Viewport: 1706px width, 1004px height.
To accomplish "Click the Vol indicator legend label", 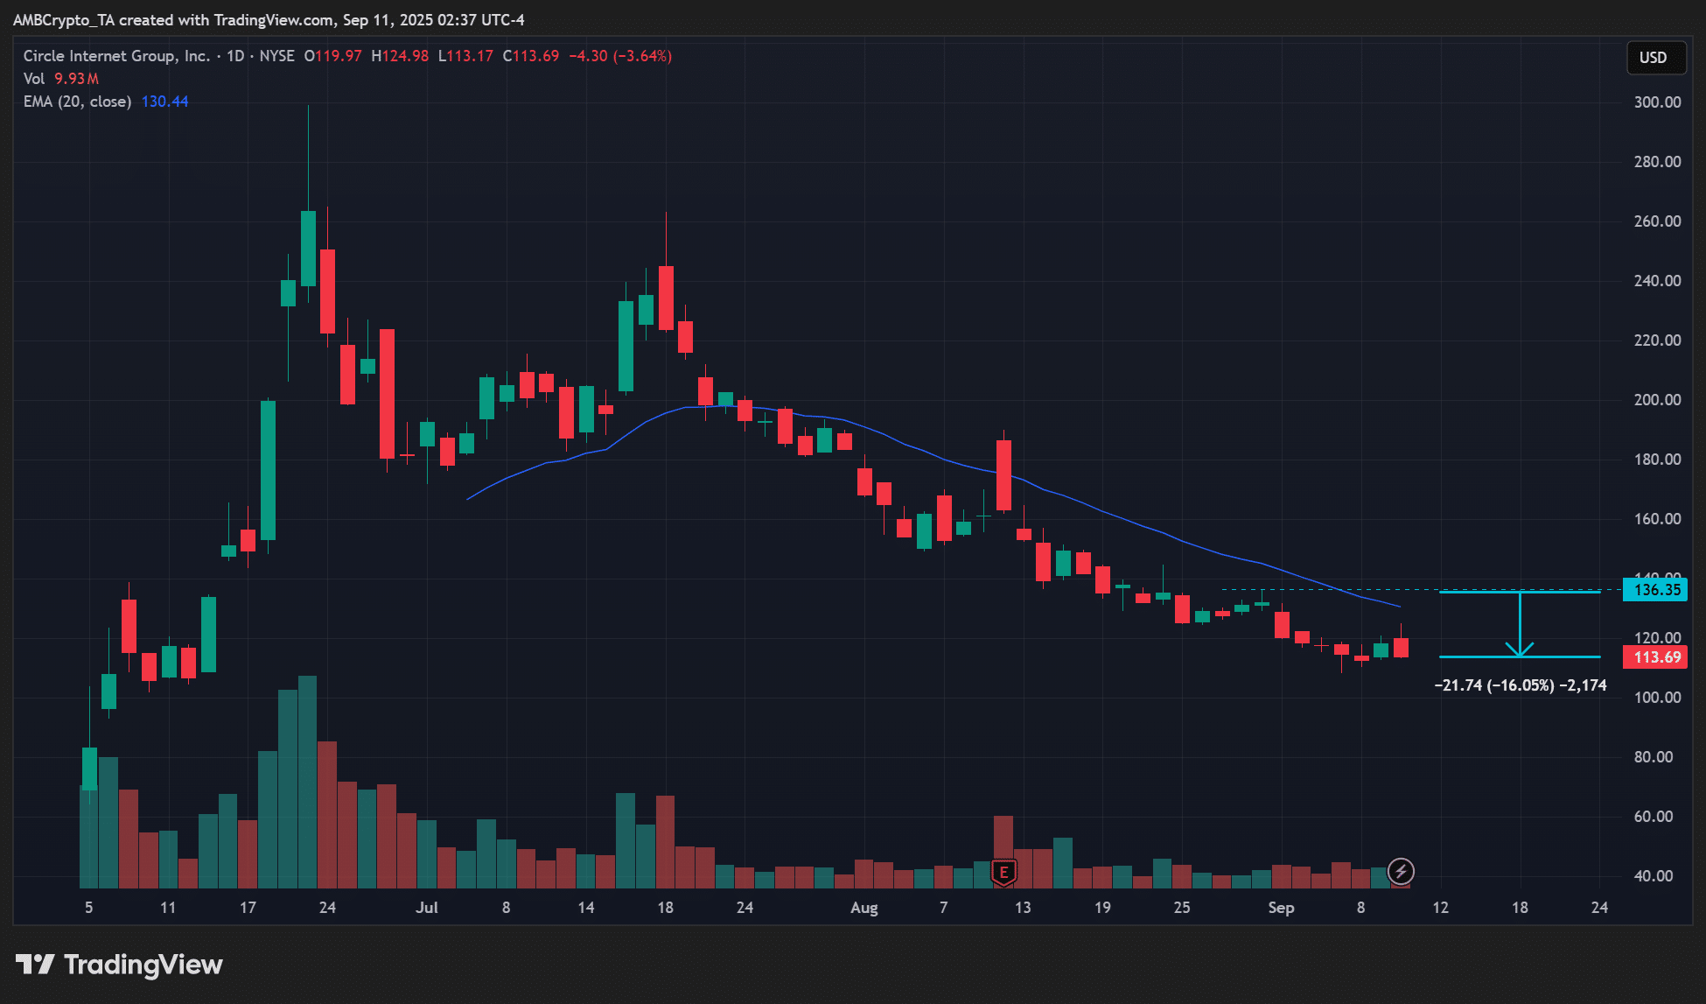I will click(x=33, y=79).
